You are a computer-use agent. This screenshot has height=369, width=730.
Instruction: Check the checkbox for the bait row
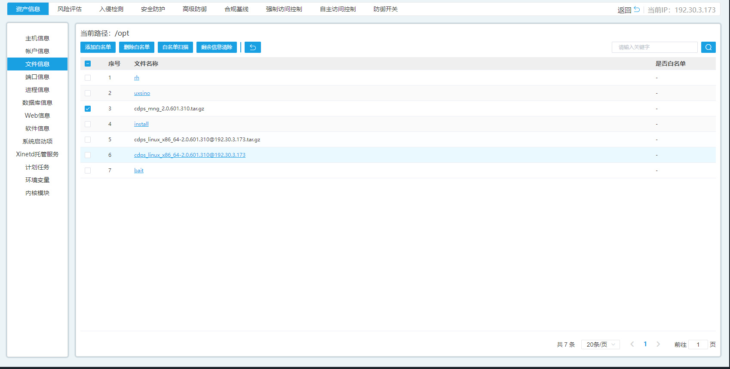pos(88,171)
